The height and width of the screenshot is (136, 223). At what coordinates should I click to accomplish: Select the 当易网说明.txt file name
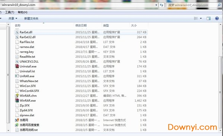click(29, 130)
